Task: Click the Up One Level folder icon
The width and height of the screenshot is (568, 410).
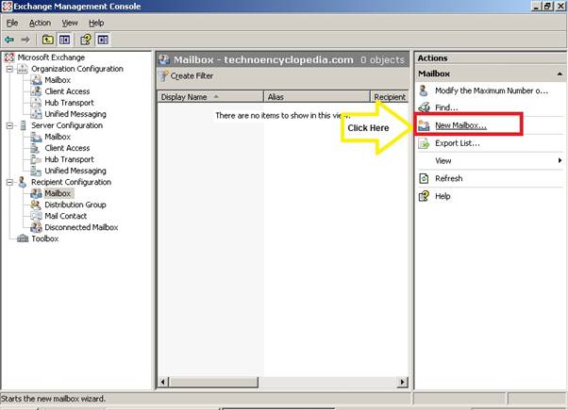Action: coord(48,40)
